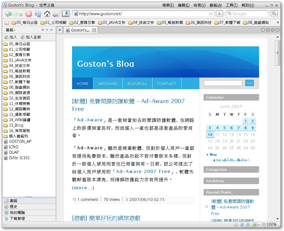Click 加入全部 to bookmark all tabs

[x=31, y=37]
